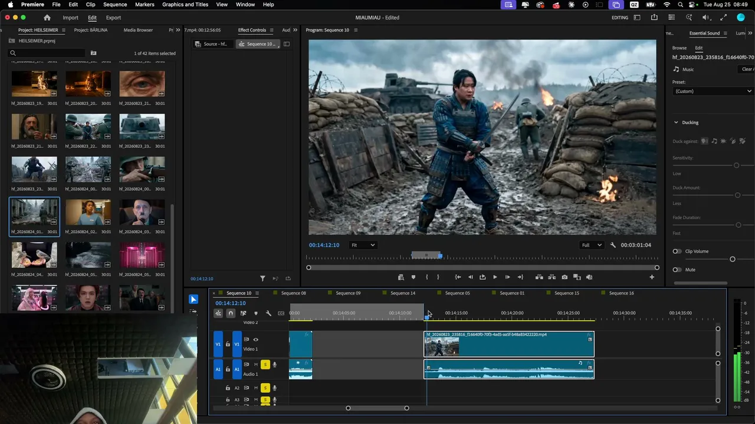Click the Lift button
755x424 pixels.
(539, 277)
